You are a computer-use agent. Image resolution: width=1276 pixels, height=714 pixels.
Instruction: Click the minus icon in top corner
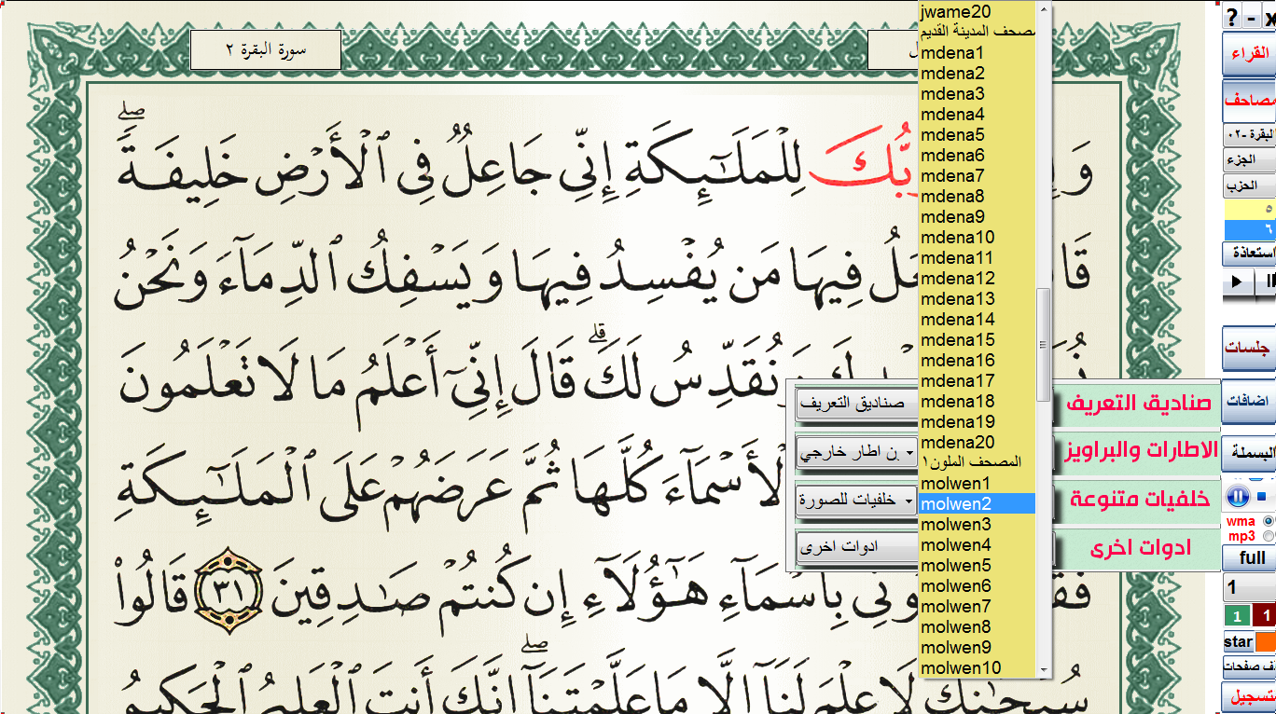pyautogui.click(x=1251, y=17)
